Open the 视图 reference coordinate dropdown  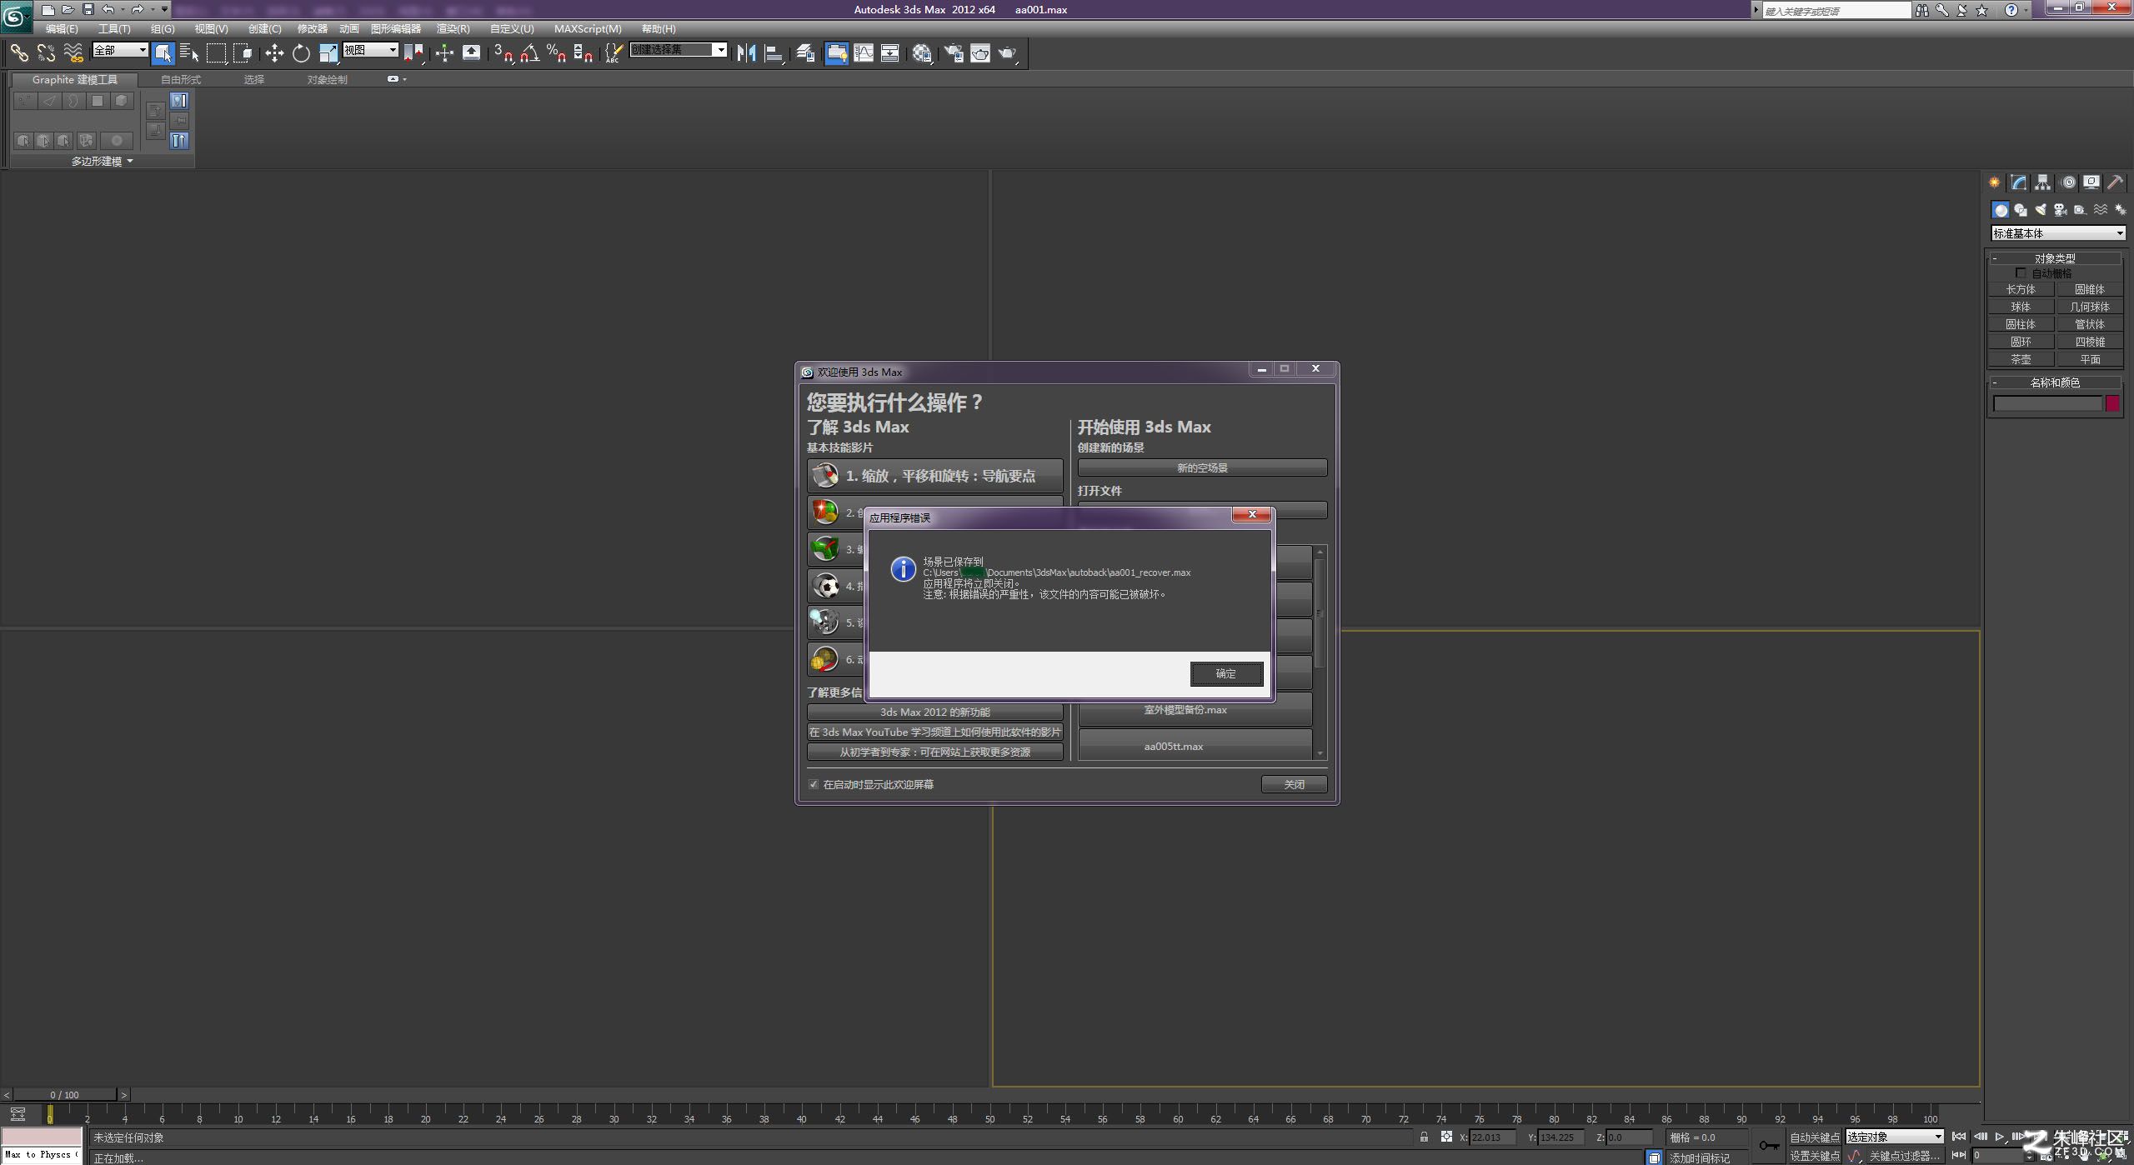[x=370, y=50]
